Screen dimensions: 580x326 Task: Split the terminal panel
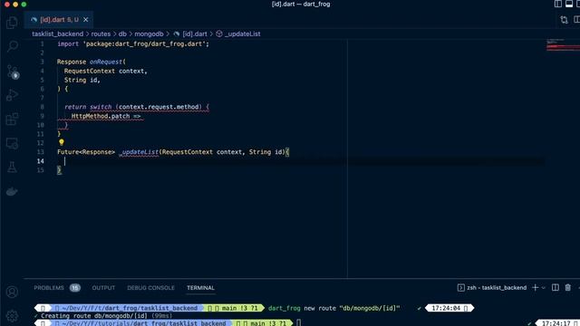(x=556, y=288)
